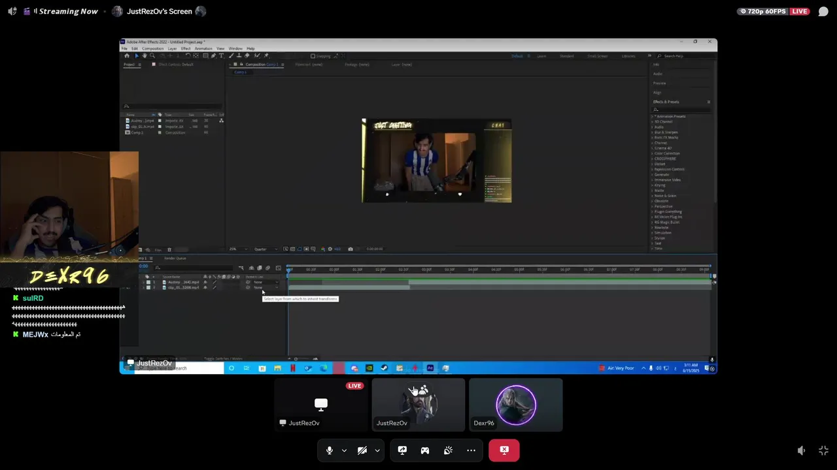Select the Eraser tool
The width and height of the screenshot is (837, 470).
point(247,55)
